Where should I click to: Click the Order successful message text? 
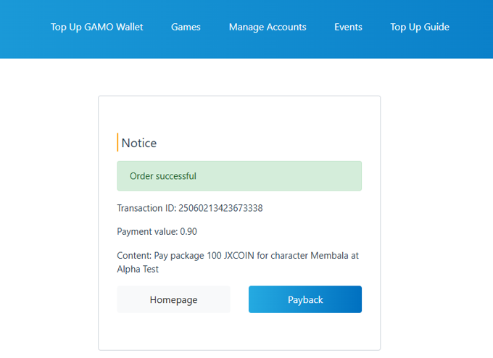tap(163, 176)
